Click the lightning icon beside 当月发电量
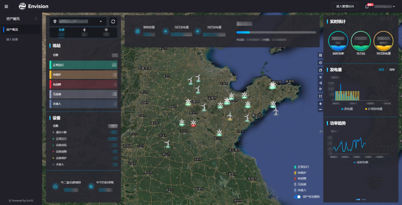Screen dimensions: 402x205 pyautogui.click(x=197, y=31)
